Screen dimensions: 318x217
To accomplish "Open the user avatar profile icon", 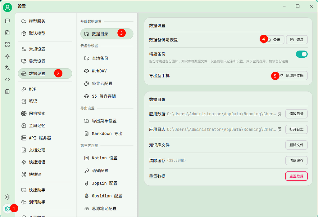I will pos(7,7).
